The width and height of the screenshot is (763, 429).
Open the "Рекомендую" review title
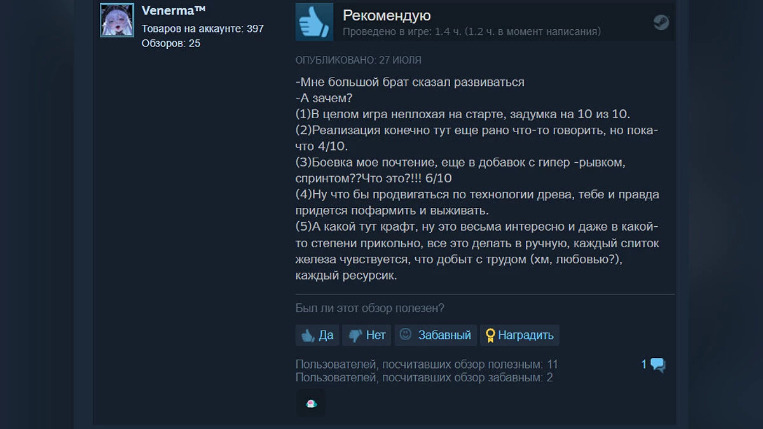point(387,15)
